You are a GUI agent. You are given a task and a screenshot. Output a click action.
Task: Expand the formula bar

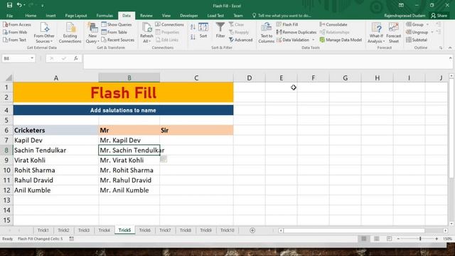point(450,58)
